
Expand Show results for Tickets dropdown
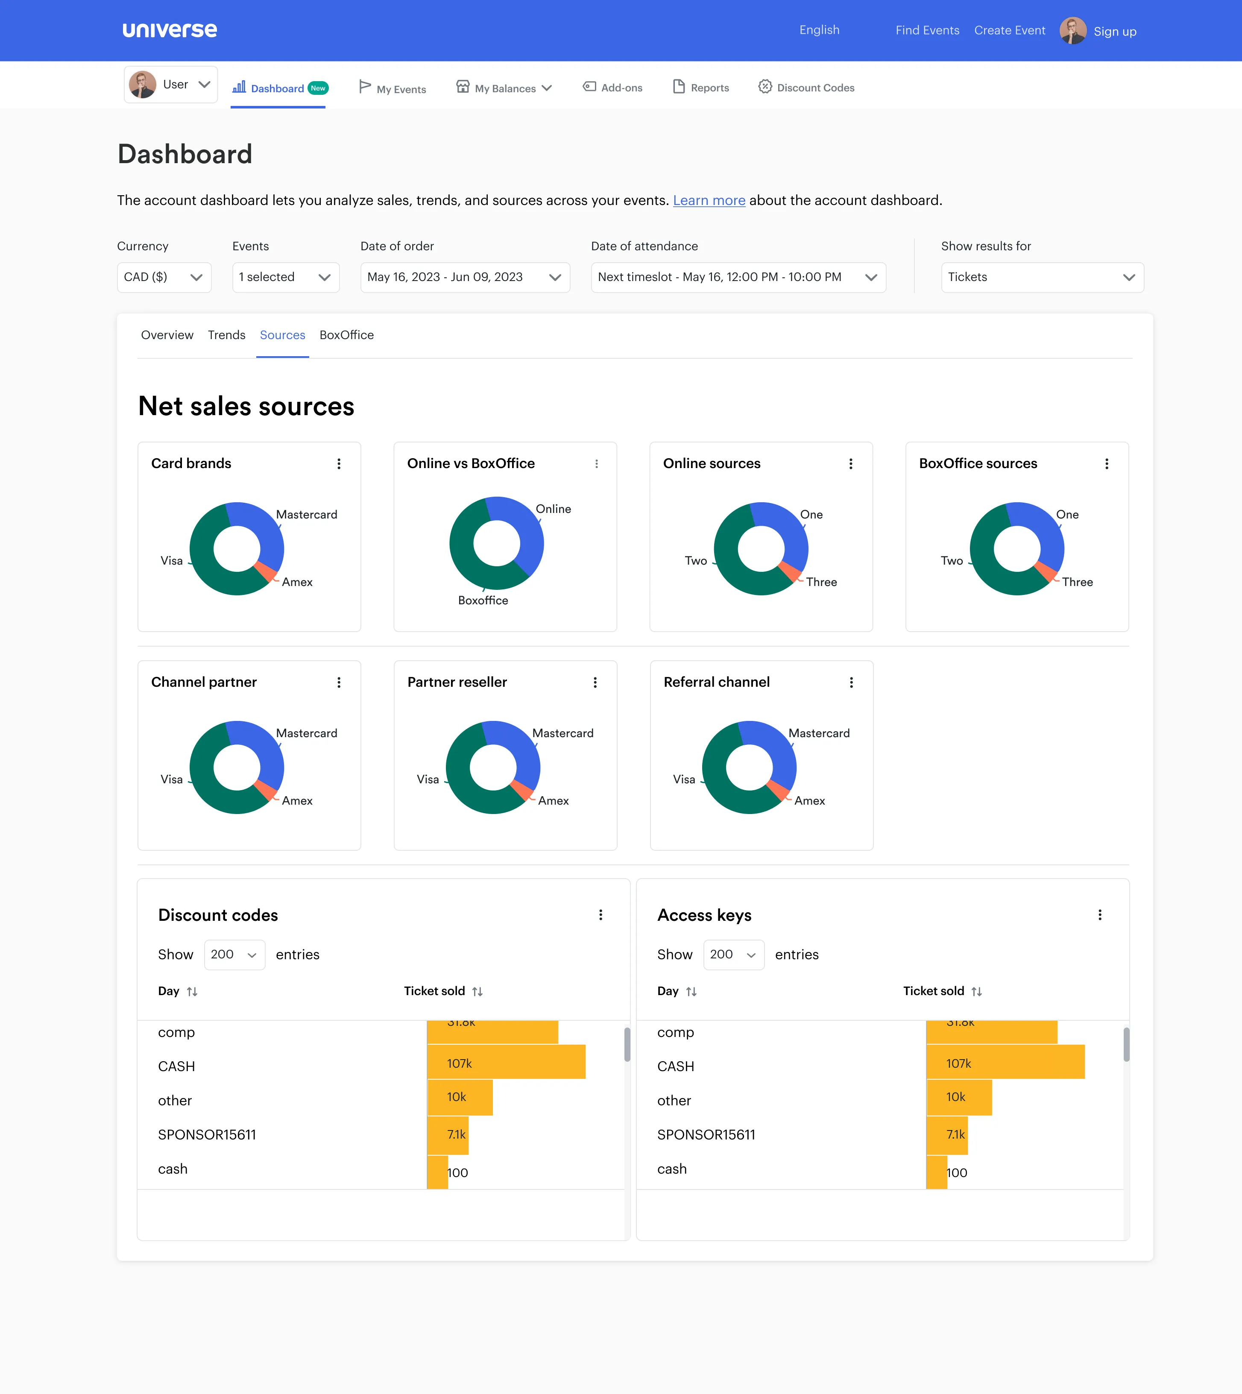point(1041,277)
